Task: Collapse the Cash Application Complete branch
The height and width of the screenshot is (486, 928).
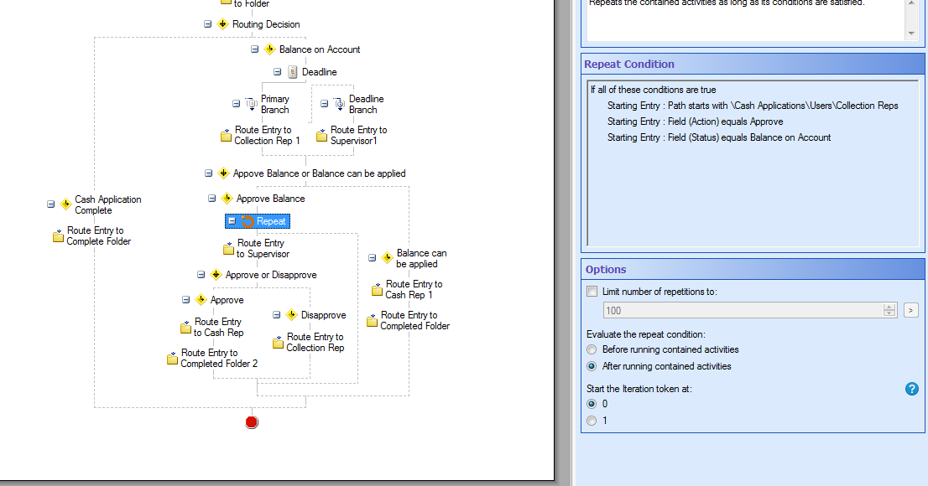Action: pos(51,204)
